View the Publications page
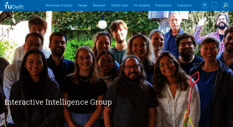 click(163, 5)
